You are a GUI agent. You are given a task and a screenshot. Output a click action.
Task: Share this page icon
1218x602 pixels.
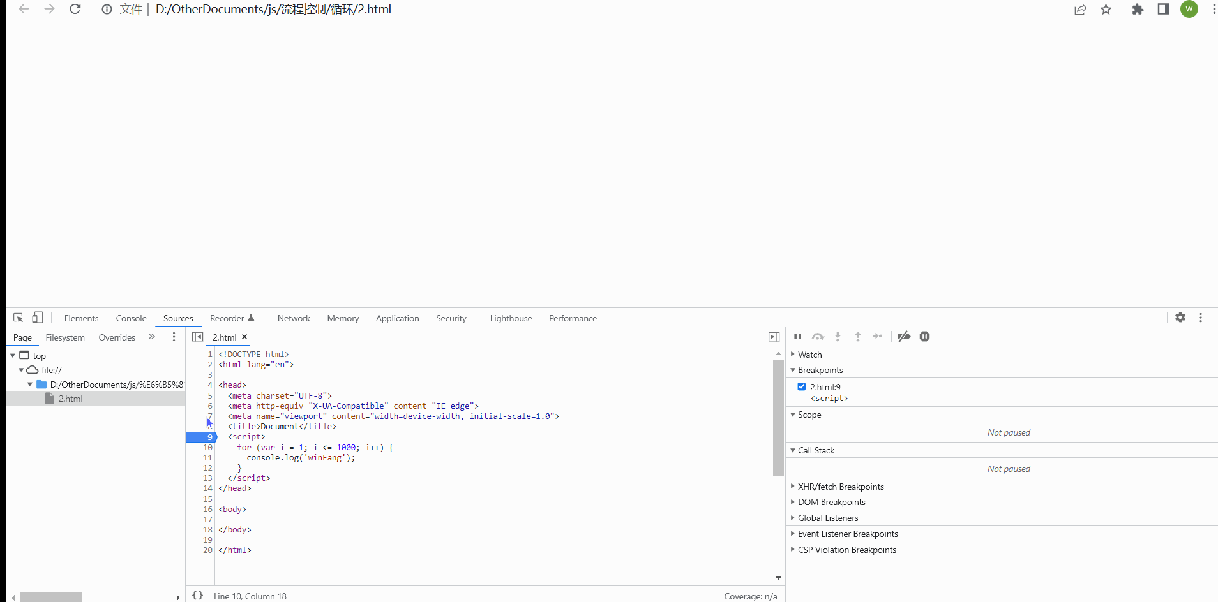coord(1080,10)
